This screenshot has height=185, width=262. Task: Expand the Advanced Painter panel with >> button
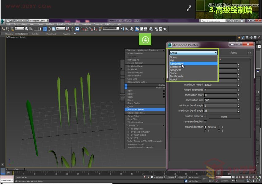click(x=250, y=52)
